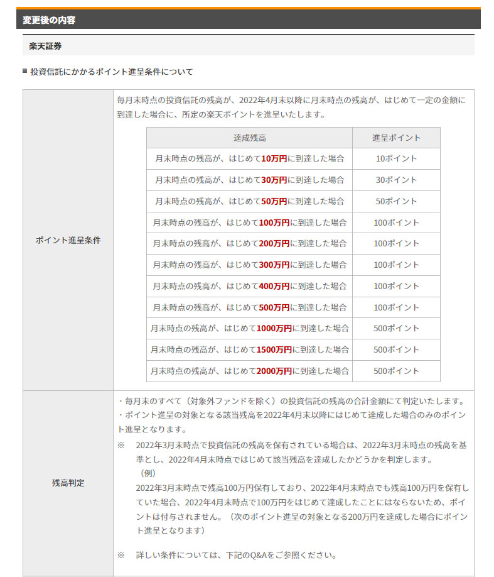
Task: Click the red 2000万円 amount text
Action: (274, 371)
